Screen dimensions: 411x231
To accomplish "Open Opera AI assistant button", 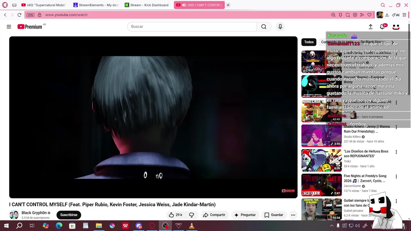I will pyautogui.click(x=396, y=15).
